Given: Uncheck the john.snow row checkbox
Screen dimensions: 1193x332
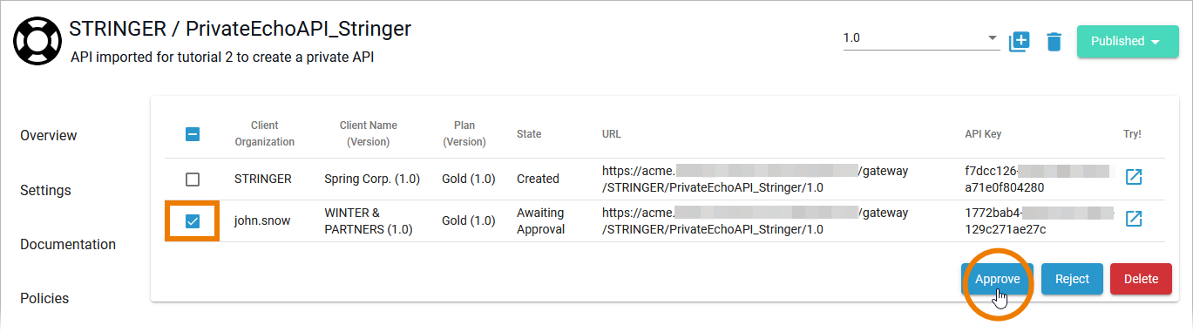Looking at the screenshot, I should (x=193, y=221).
